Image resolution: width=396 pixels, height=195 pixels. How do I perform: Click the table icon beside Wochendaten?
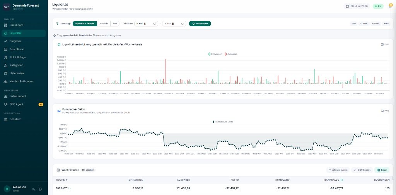click(x=58, y=170)
